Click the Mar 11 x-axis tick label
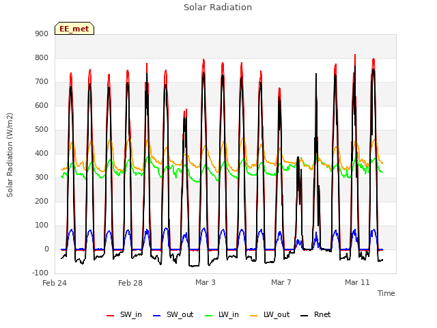 point(358,282)
